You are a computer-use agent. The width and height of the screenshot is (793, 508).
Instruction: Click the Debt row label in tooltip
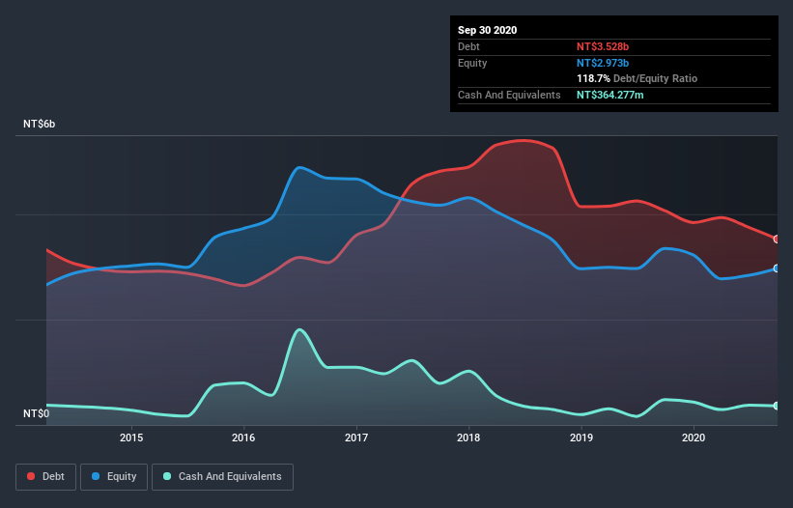[x=468, y=46]
